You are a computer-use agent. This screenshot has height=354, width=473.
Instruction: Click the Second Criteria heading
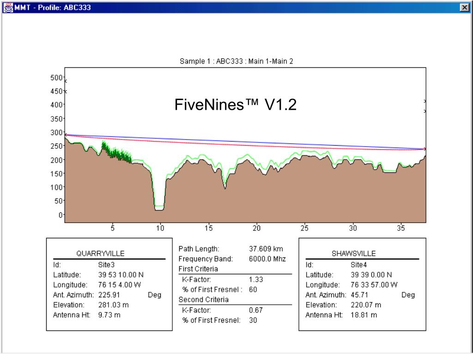pos(204,300)
